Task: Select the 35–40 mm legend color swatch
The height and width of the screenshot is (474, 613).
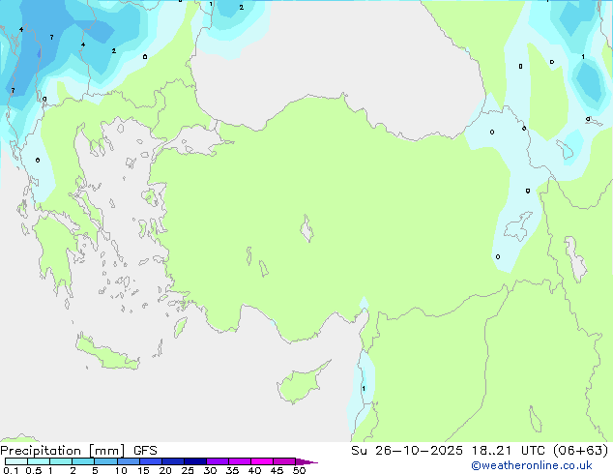Action: 239,461
